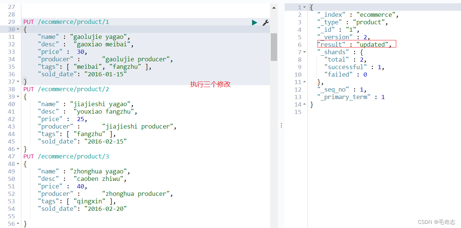Click the "successful" : 1 response line
This screenshot has height=228, width=461.
354,67
